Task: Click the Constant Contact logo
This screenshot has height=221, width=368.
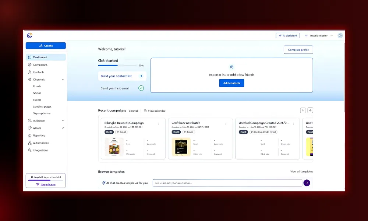Action: 29,35
